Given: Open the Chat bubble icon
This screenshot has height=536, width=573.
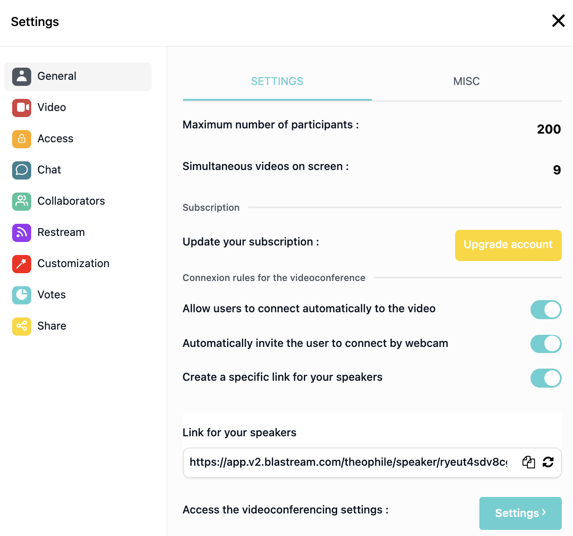Looking at the screenshot, I should pyautogui.click(x=22, y=170).
